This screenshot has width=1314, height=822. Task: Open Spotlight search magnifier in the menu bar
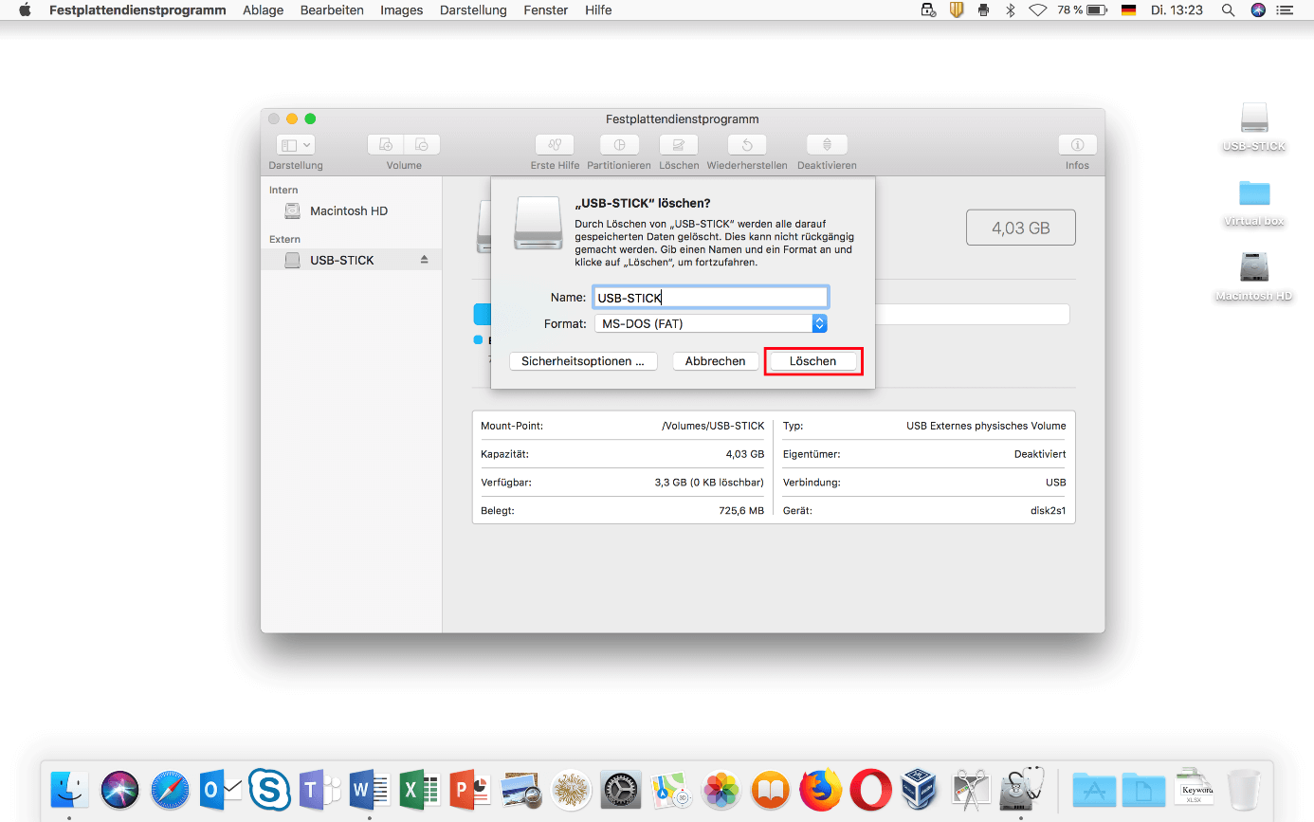click(1228, 10)
